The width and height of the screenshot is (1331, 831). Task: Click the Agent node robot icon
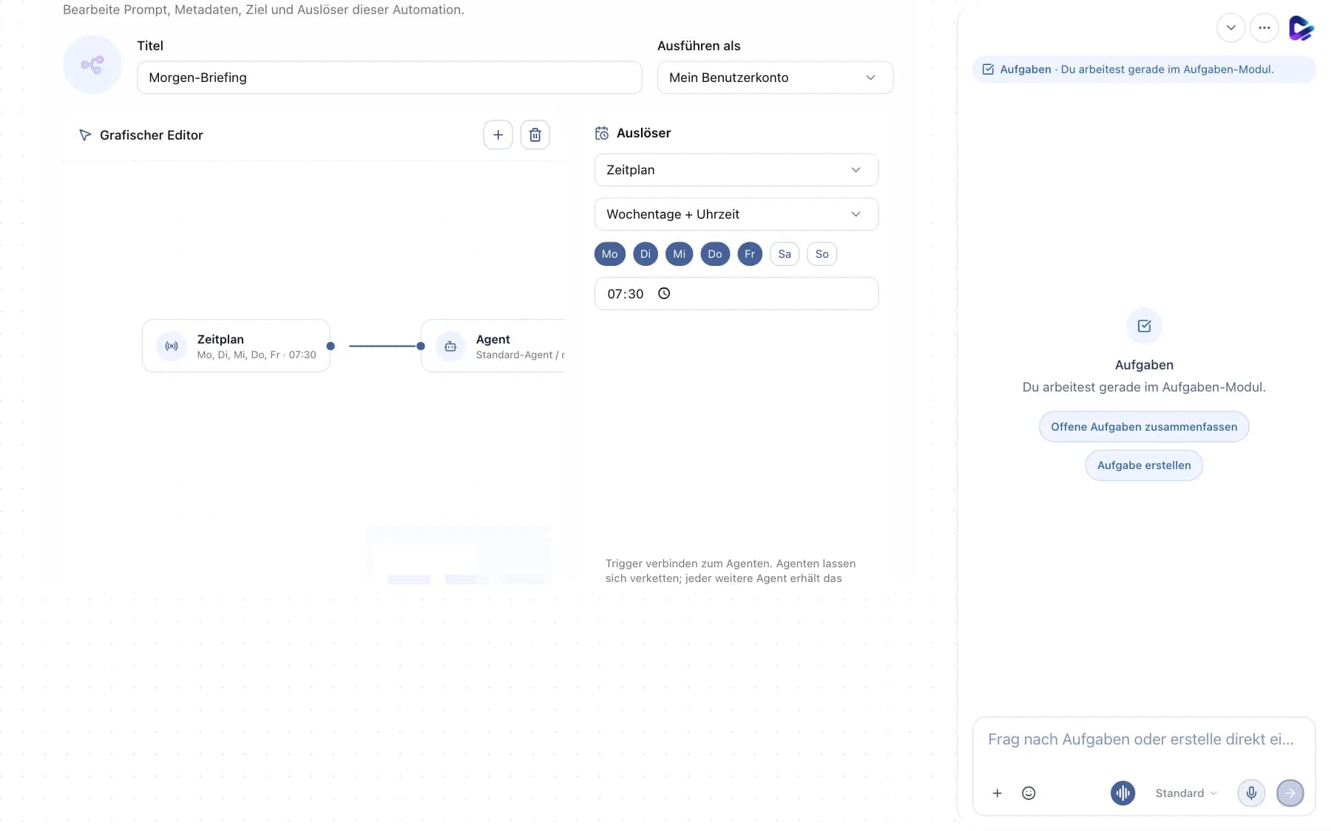coord(450,346)
